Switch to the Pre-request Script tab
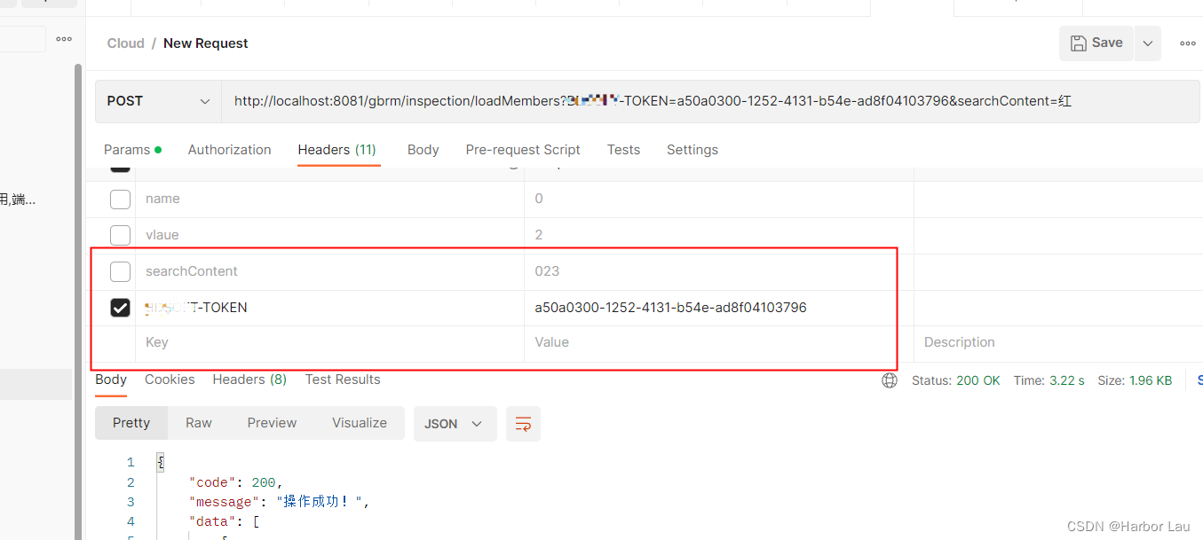Image resolution: width=1203 pixels, height=540 pixels. (523, 149)
